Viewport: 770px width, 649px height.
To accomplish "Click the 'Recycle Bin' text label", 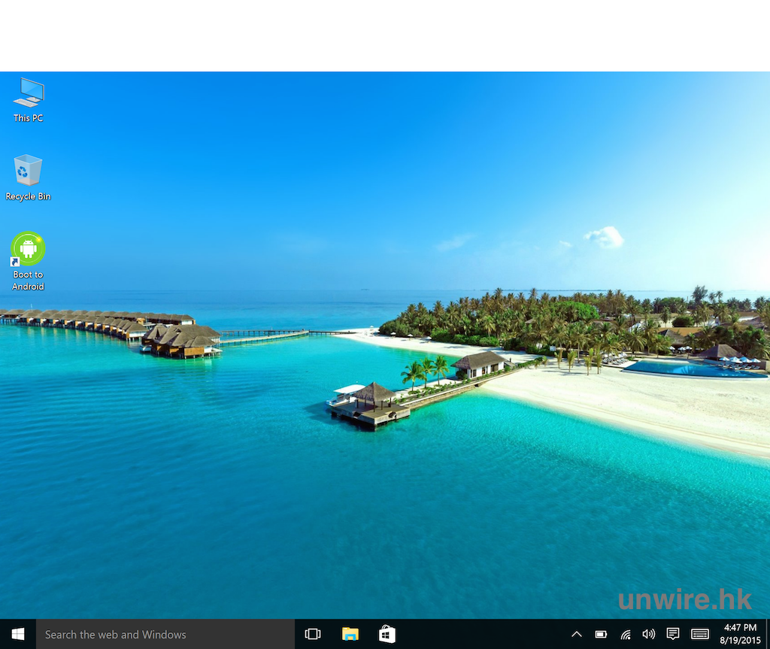I will (29, 196).
